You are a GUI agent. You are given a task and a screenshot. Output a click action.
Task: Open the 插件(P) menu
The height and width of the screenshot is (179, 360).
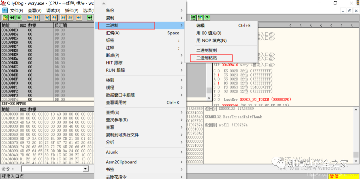72,11
